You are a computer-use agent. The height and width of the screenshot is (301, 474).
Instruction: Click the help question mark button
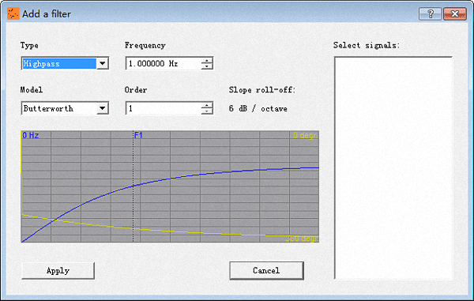tap(430, 13)
